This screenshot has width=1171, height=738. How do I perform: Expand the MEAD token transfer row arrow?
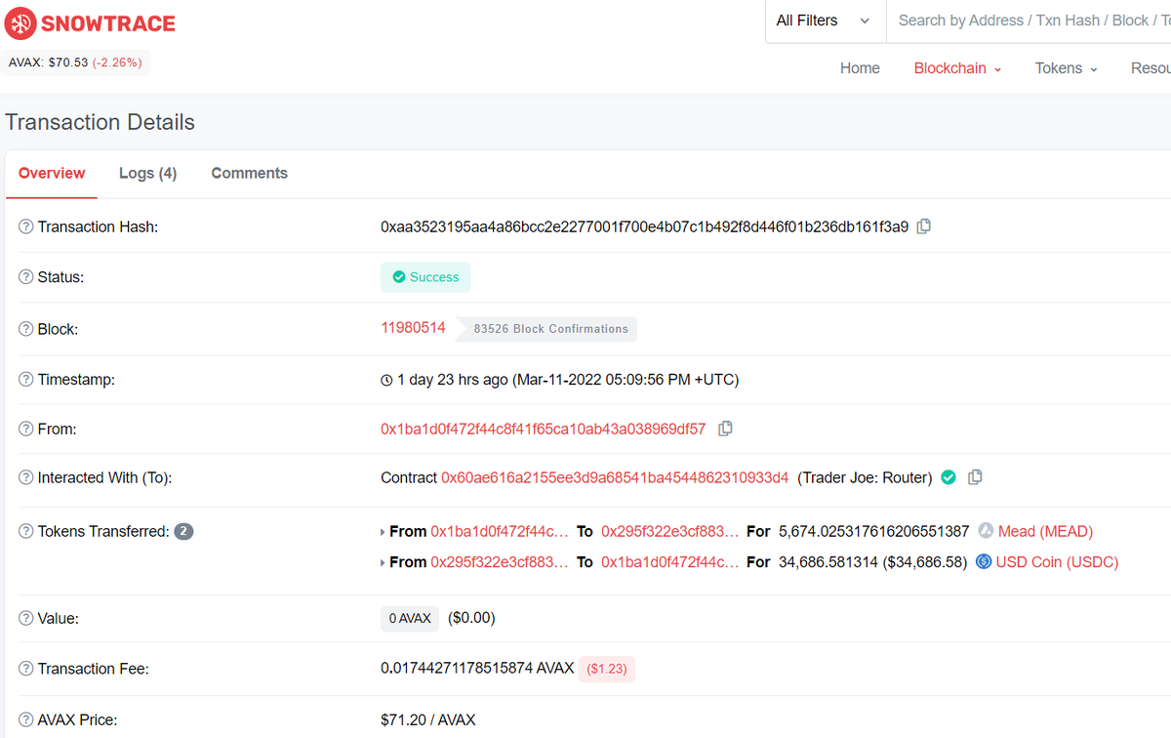point(383,532)
